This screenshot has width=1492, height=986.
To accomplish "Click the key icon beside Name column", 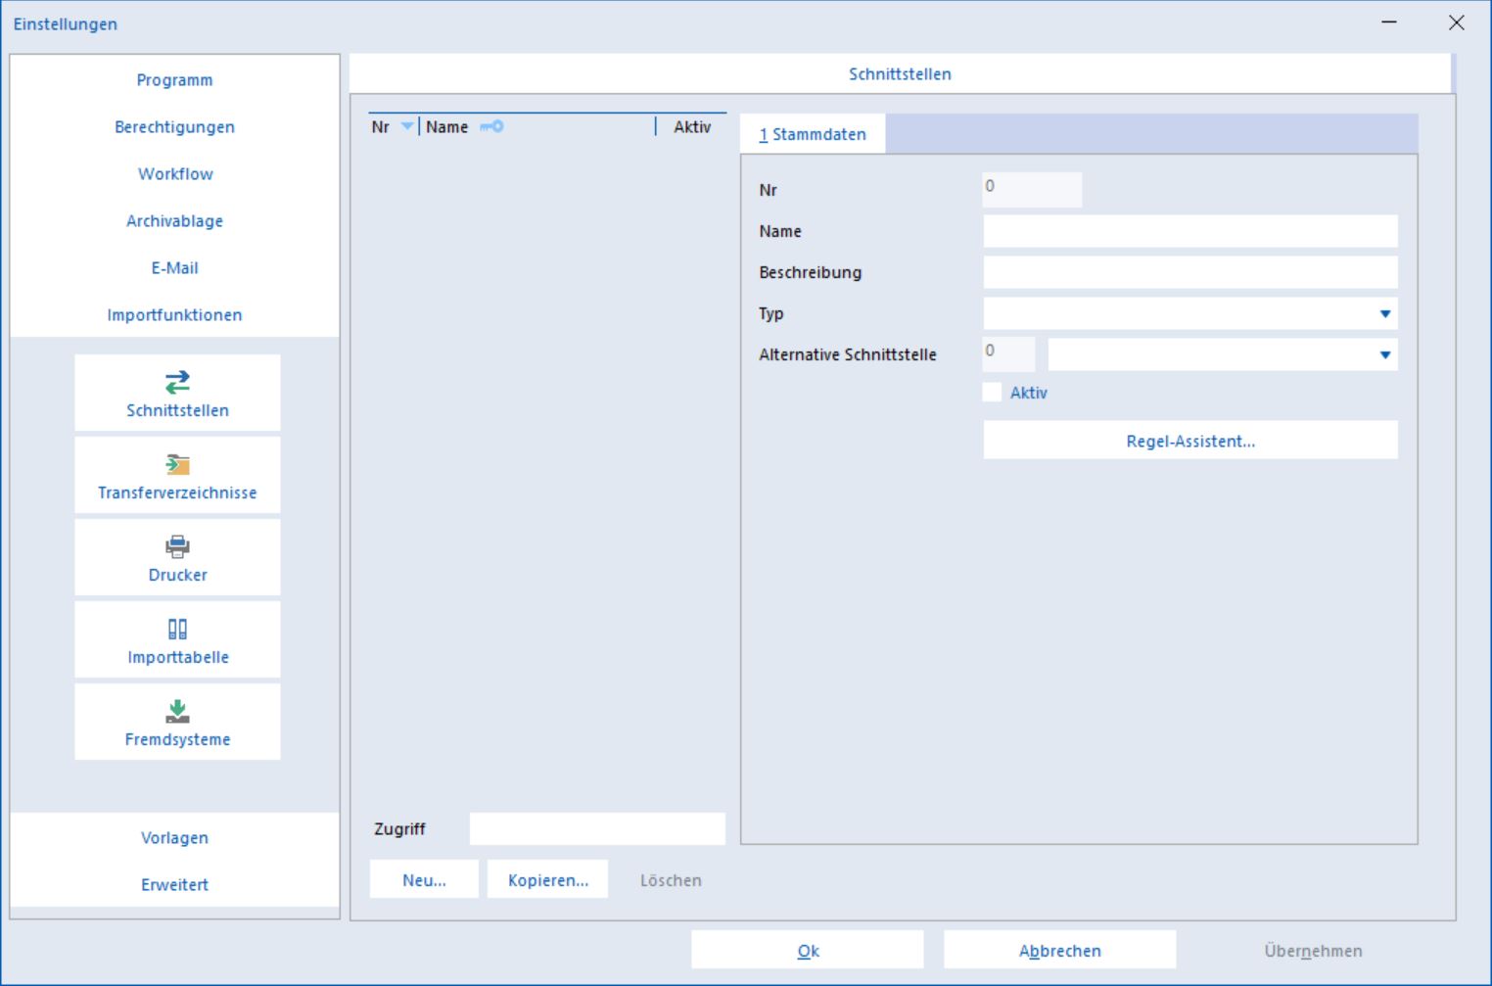I will click(x=491, y=126).
